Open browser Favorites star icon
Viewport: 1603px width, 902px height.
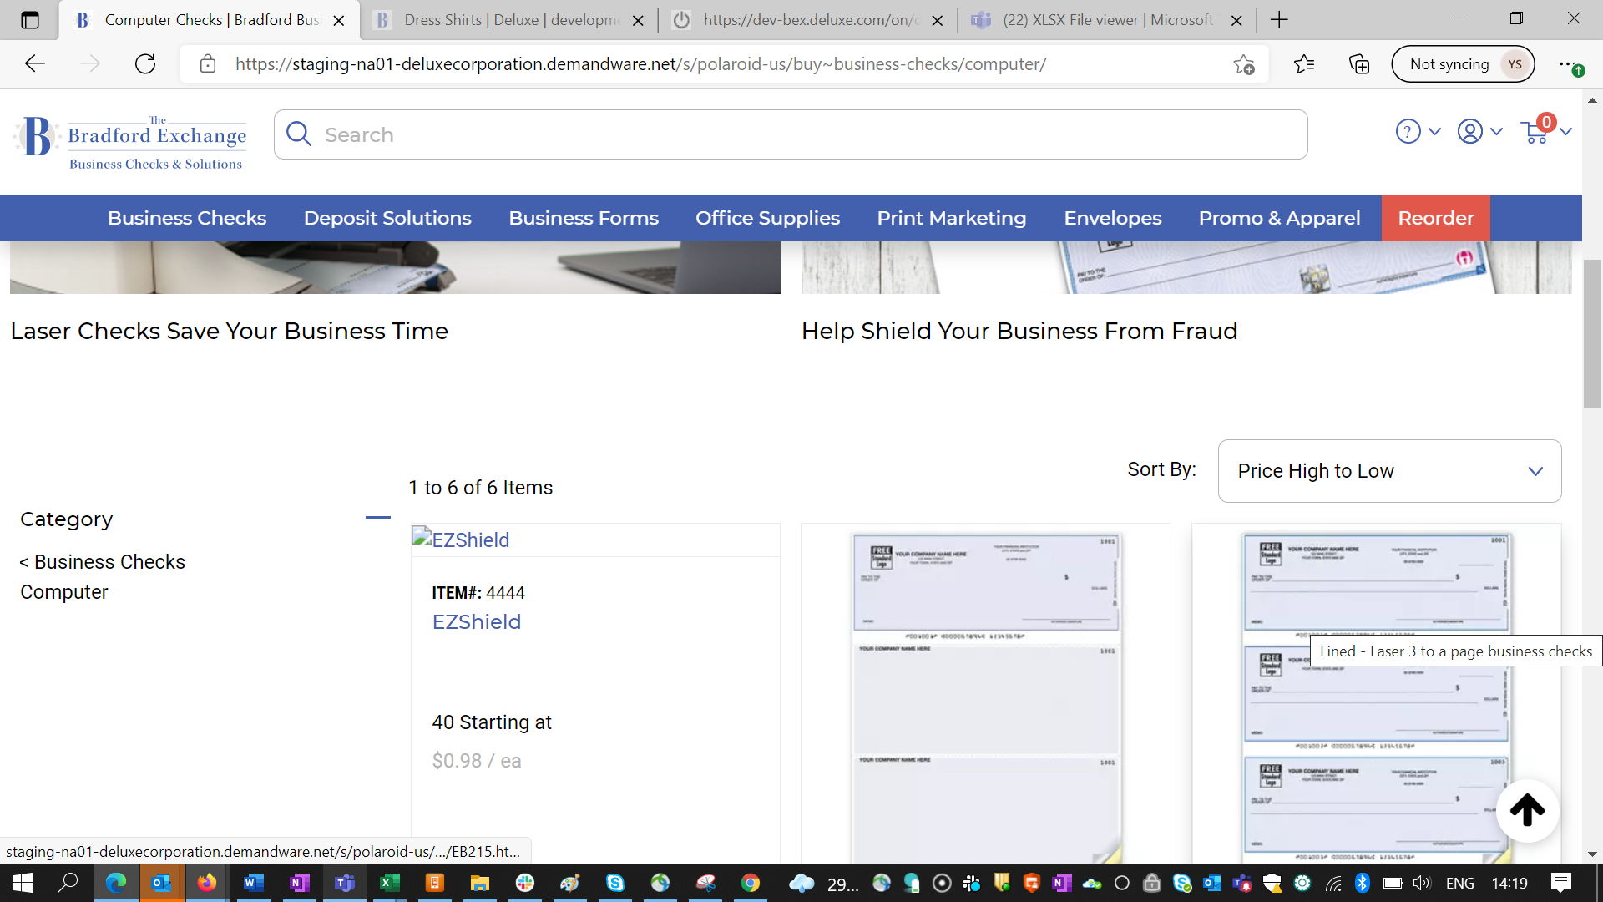[x=1303, y=64]
